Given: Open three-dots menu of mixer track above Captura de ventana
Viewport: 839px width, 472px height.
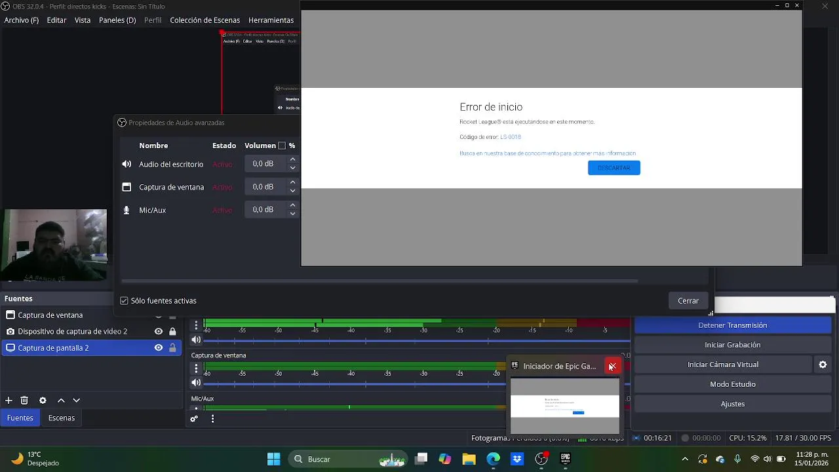Looking at the screenshot, I should coord(196,326).
